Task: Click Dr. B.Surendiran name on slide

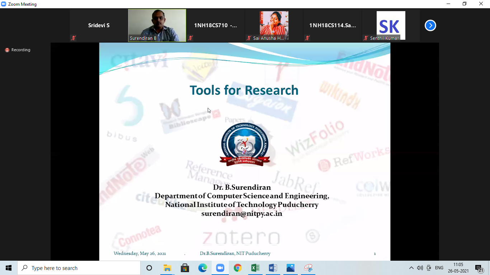Action: point(242,187)
